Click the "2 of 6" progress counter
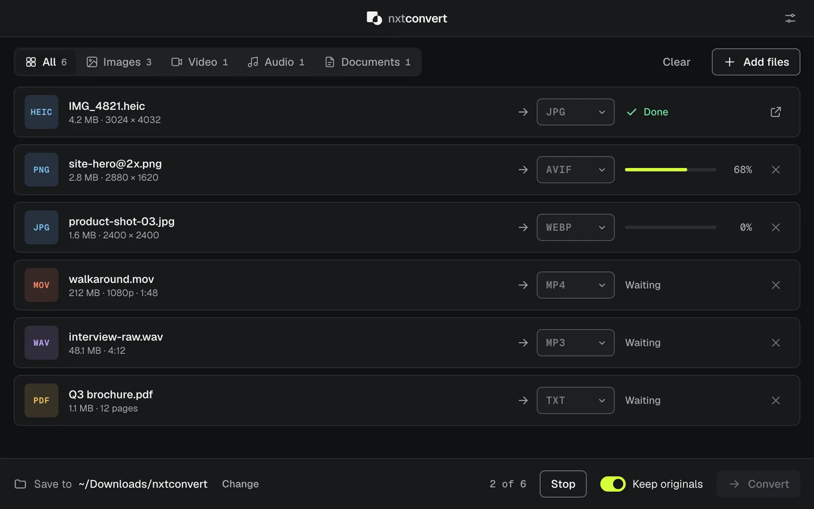Image resolution: width=814 pixels, height=509 pixels. coord(508,484)
